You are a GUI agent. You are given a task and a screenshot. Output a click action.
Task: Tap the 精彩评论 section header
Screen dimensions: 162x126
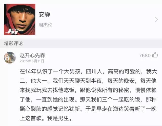[13, 43]
